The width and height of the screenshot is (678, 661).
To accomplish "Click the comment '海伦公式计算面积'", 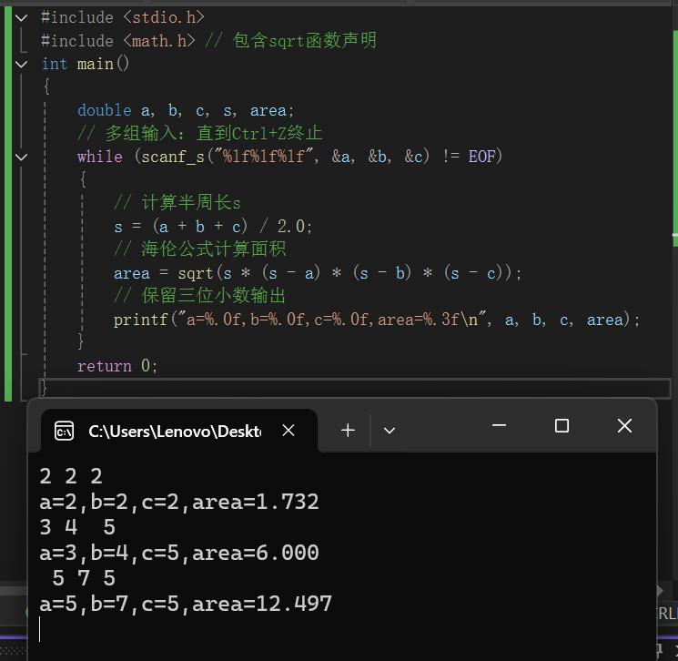I will [x=200, y=249].
